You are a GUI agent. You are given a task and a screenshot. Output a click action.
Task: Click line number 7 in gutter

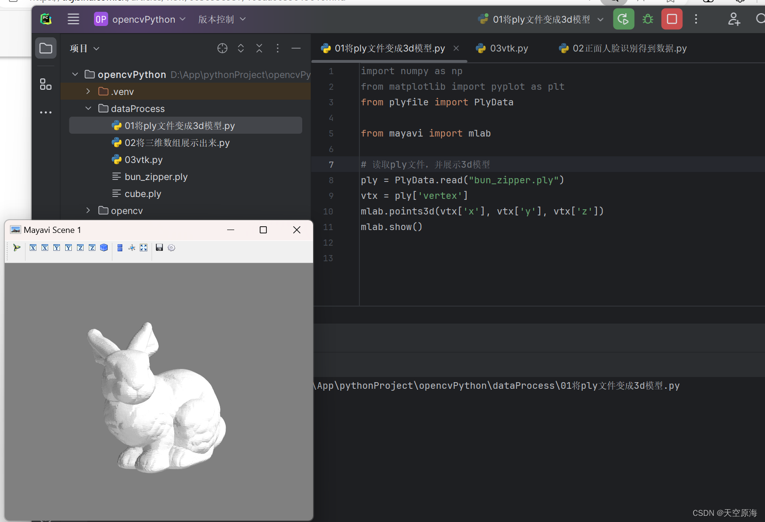tap(331, 164)
